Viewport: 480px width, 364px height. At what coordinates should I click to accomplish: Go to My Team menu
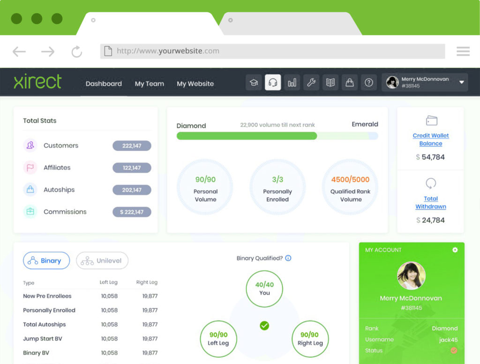tap(150, 84)
